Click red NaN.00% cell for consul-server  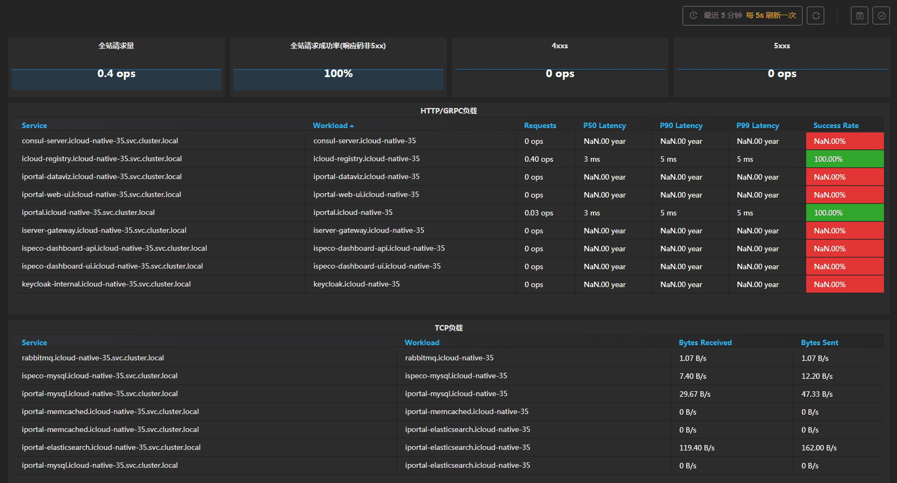(x=844, y=141)
